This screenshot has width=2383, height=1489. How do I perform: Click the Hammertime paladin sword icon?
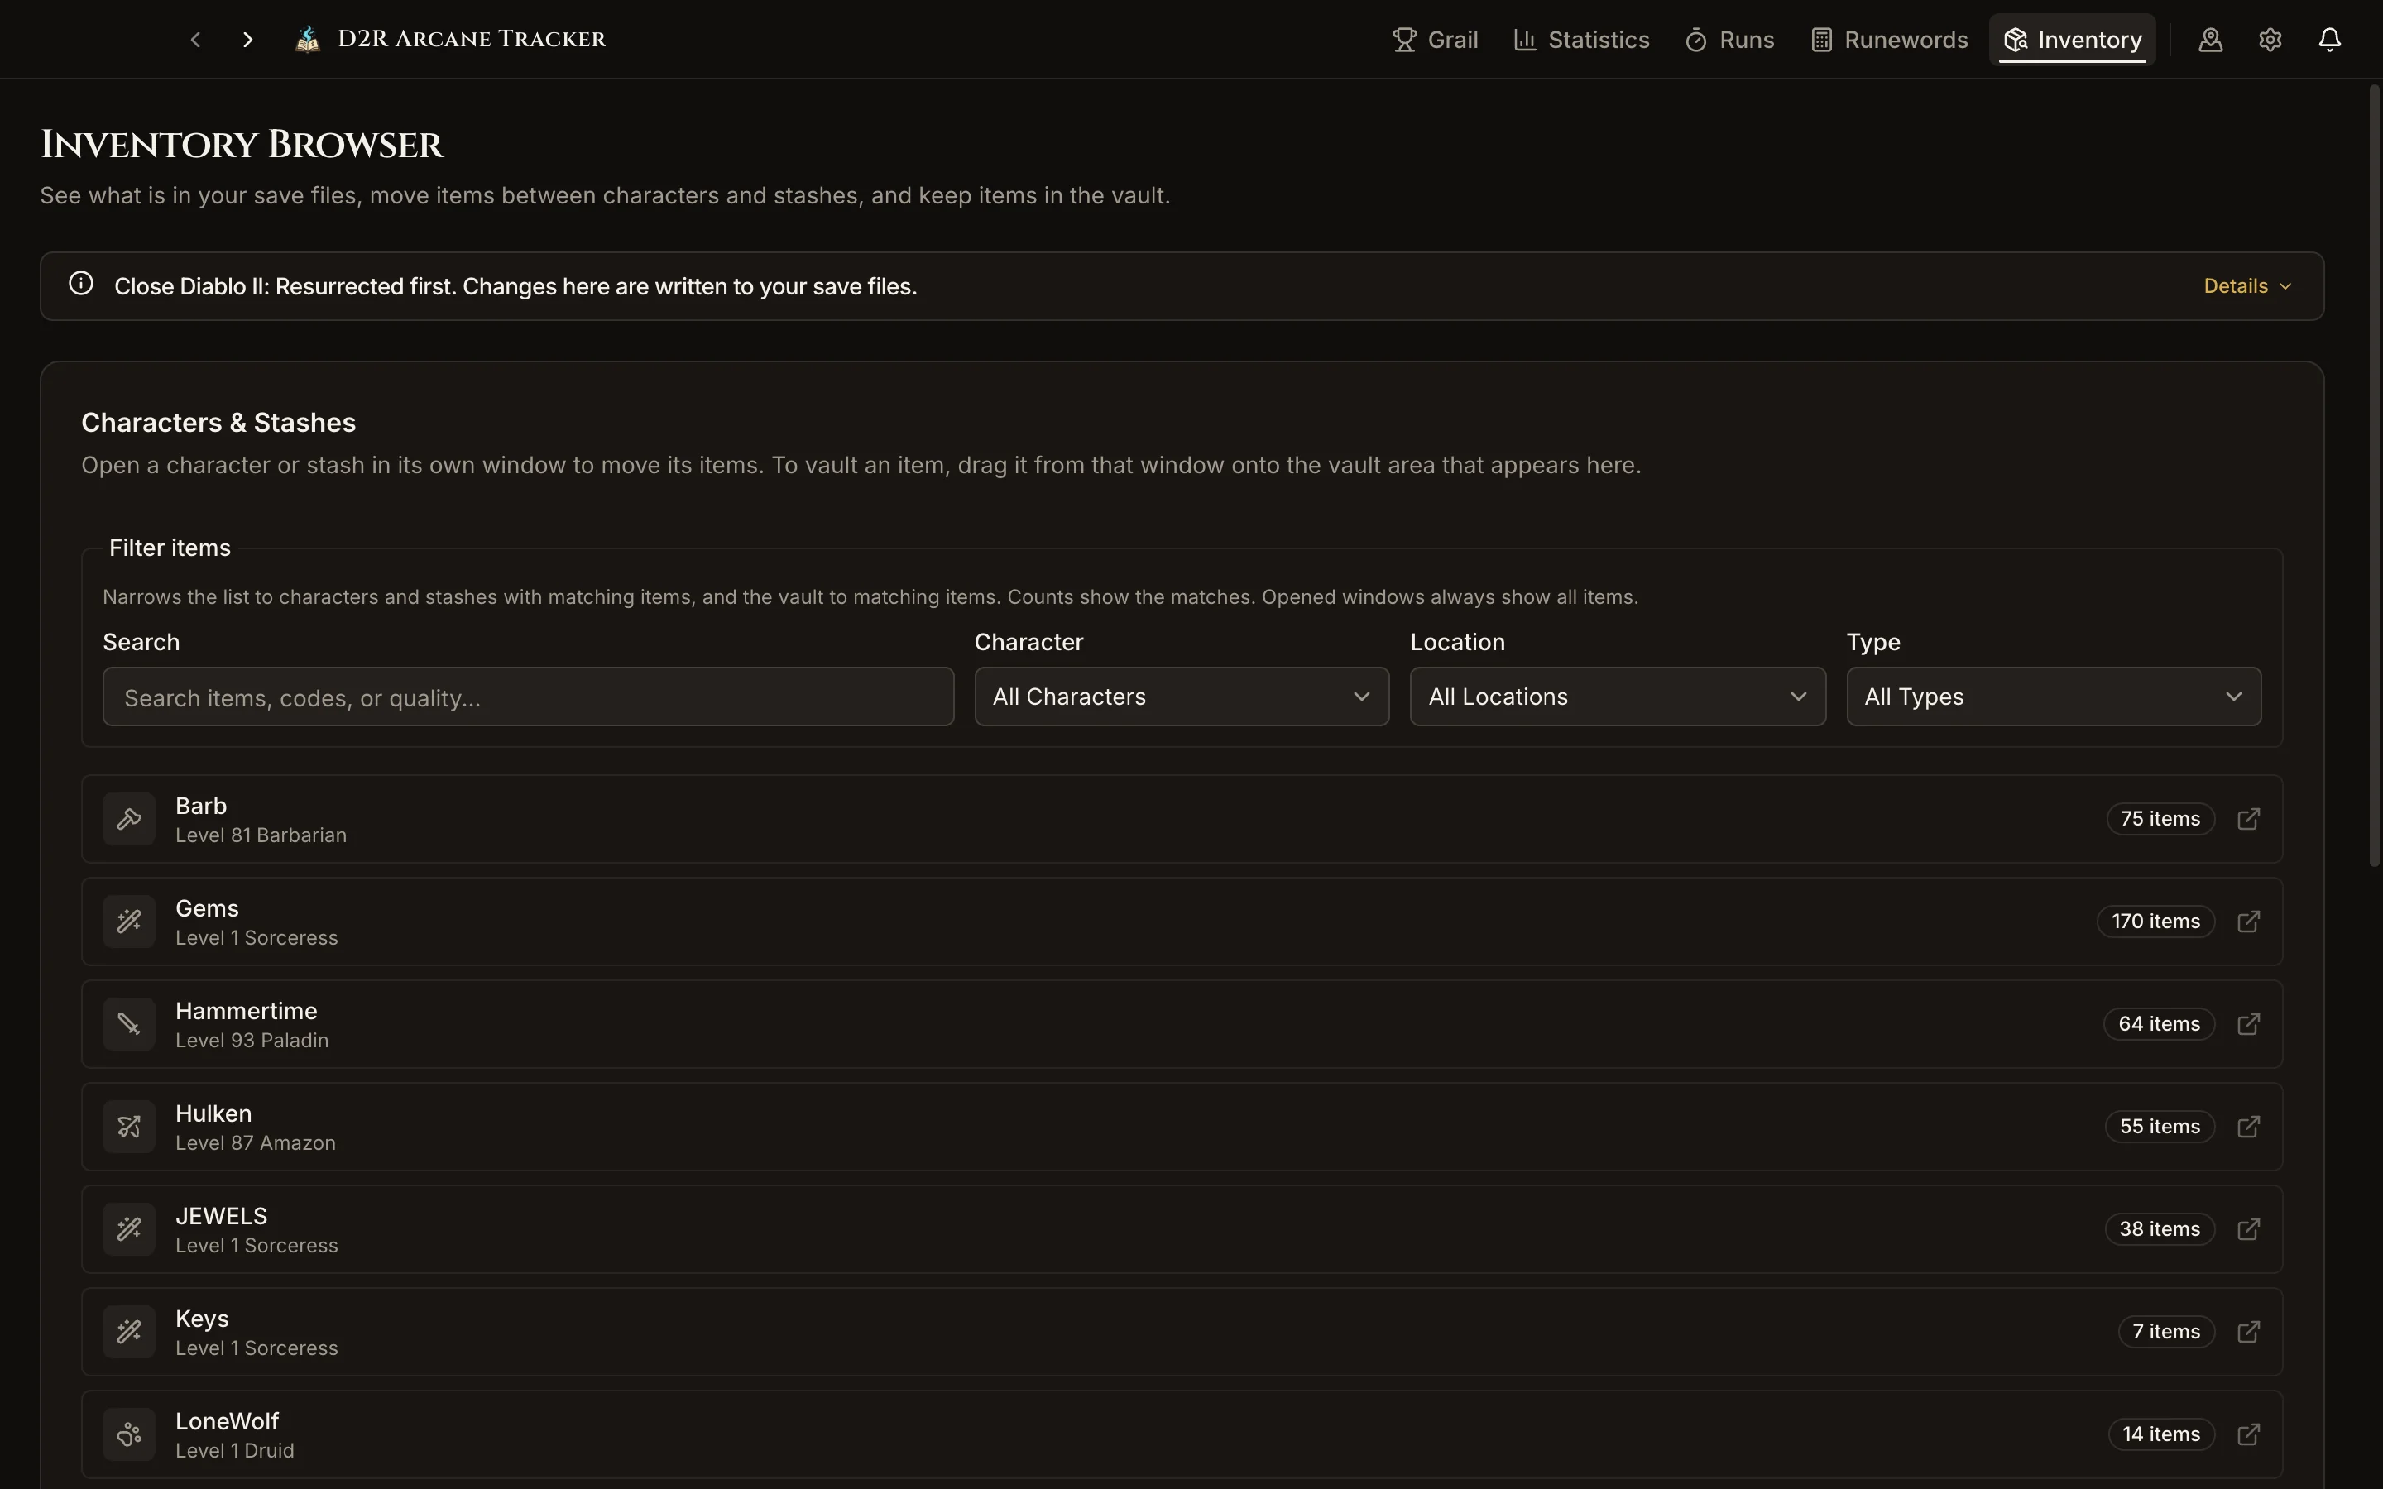pos(129,1024)
